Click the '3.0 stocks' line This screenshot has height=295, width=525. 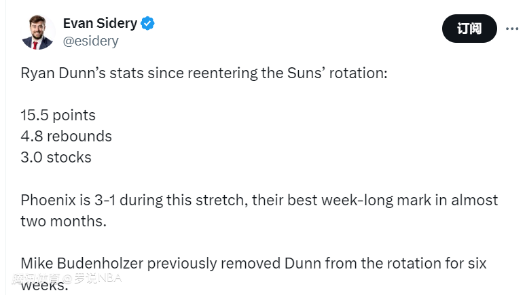point(56,157)
